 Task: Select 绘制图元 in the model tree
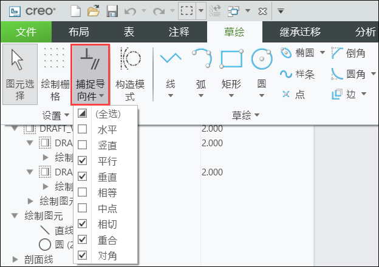click(45, 215)
